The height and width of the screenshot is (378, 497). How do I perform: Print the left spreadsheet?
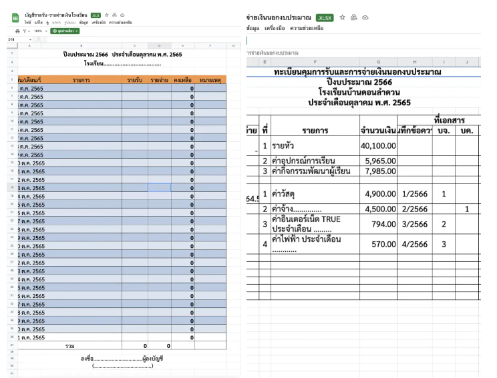pos(17,31)
